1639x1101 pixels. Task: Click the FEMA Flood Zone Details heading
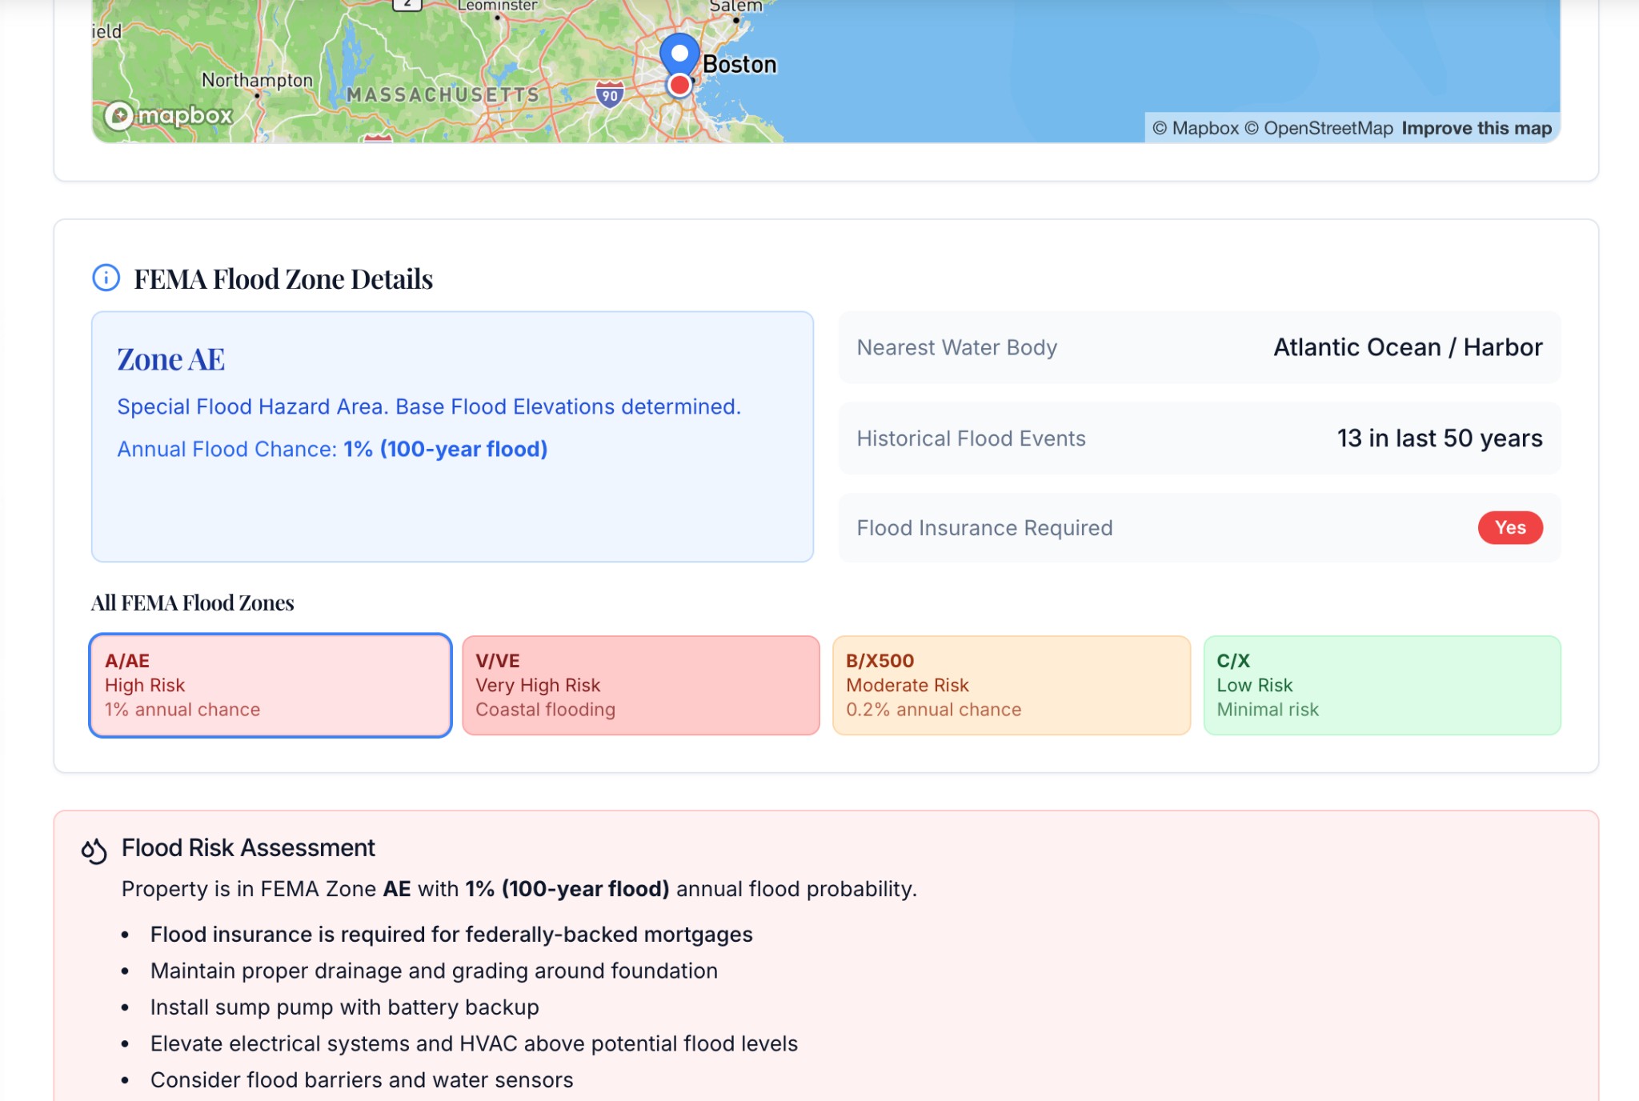point(283,278)
